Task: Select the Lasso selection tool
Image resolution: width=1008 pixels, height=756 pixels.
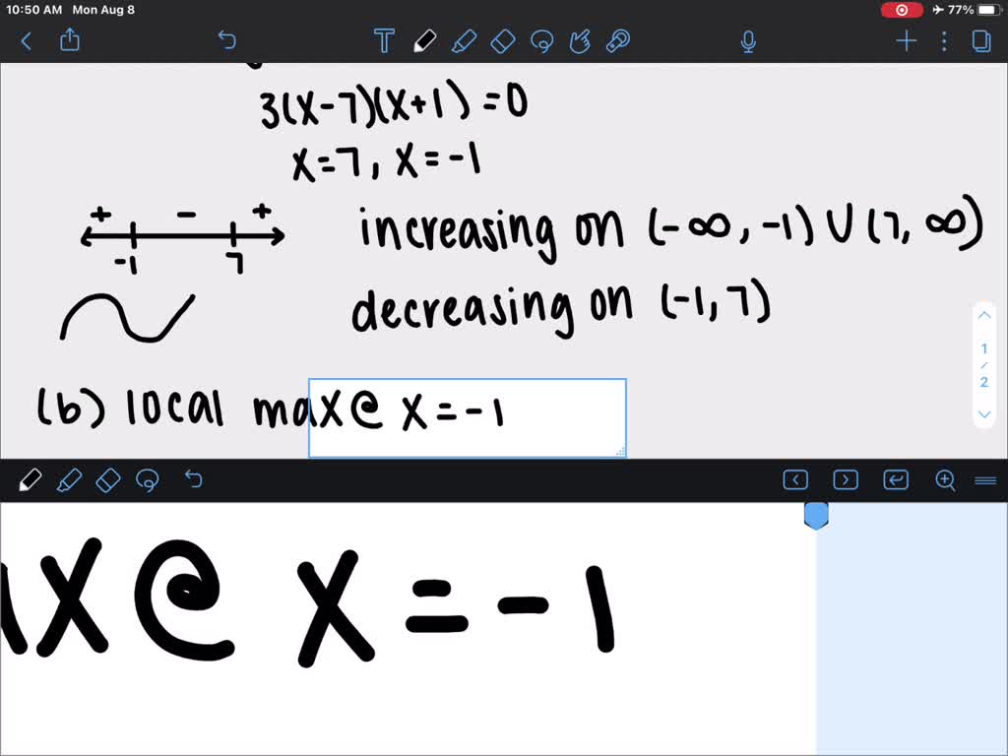Action: 543,41
